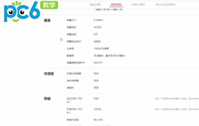The height and width of the screenshot is (126, 199).
Task: Click 支持 in the 环境光传感器 row
Action: [x=96, y=74]
